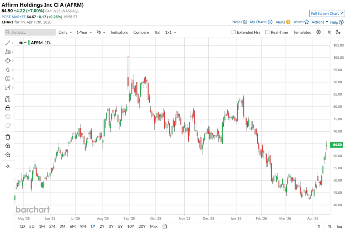Screen dimensions: 345x235
Task: Open the Actions dropdown menu
Action: click(x=320, y=22)
